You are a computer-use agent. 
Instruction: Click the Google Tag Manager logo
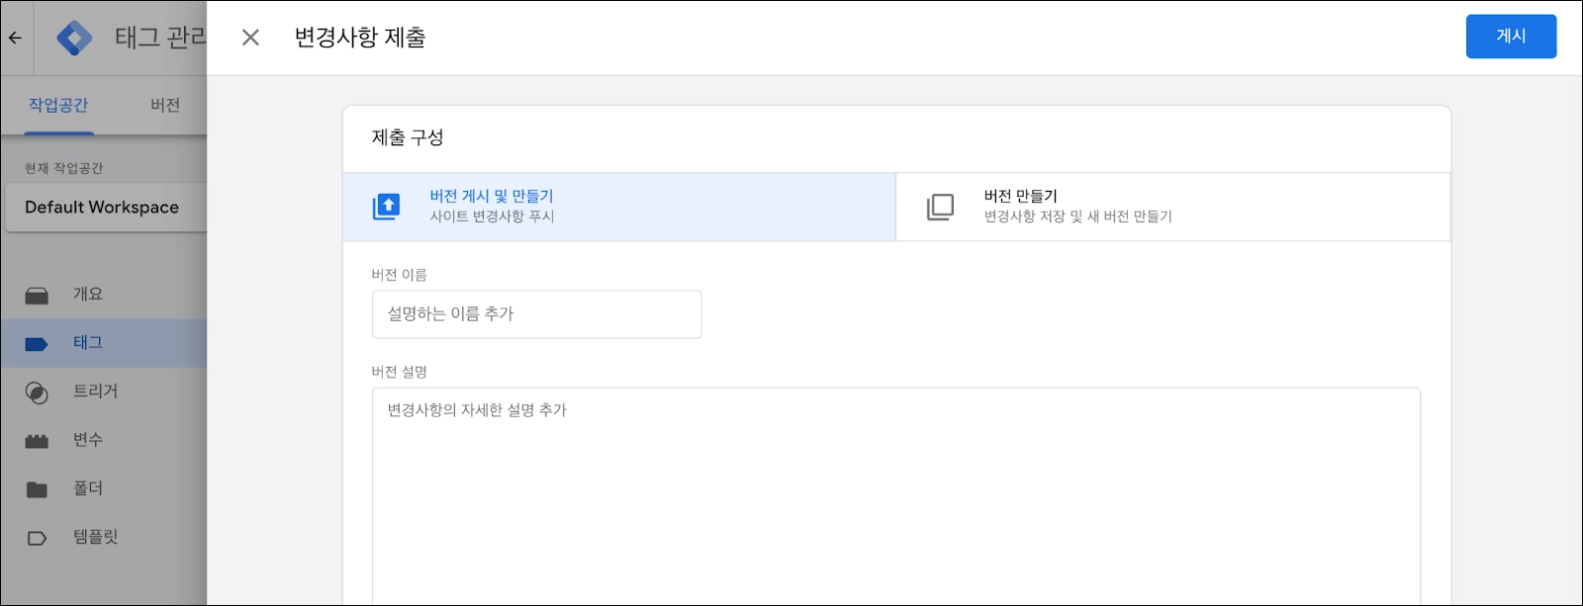tap(74, 38)
